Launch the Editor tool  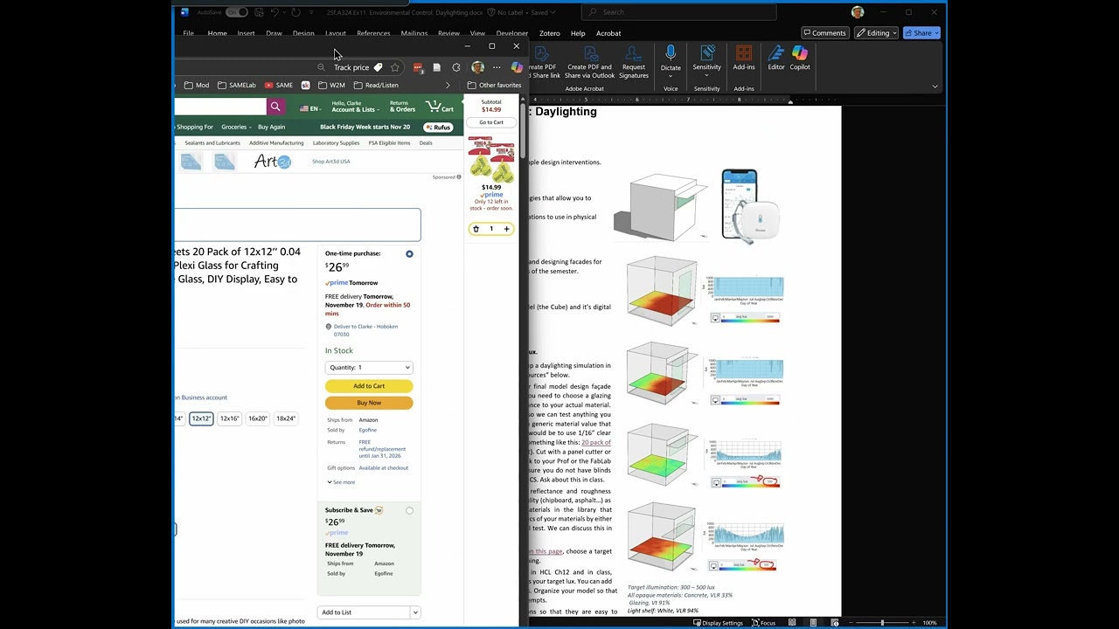point(776,59)
